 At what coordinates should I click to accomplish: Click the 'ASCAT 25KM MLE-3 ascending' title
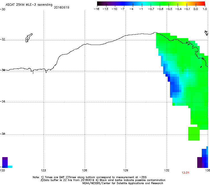[29, 5]
